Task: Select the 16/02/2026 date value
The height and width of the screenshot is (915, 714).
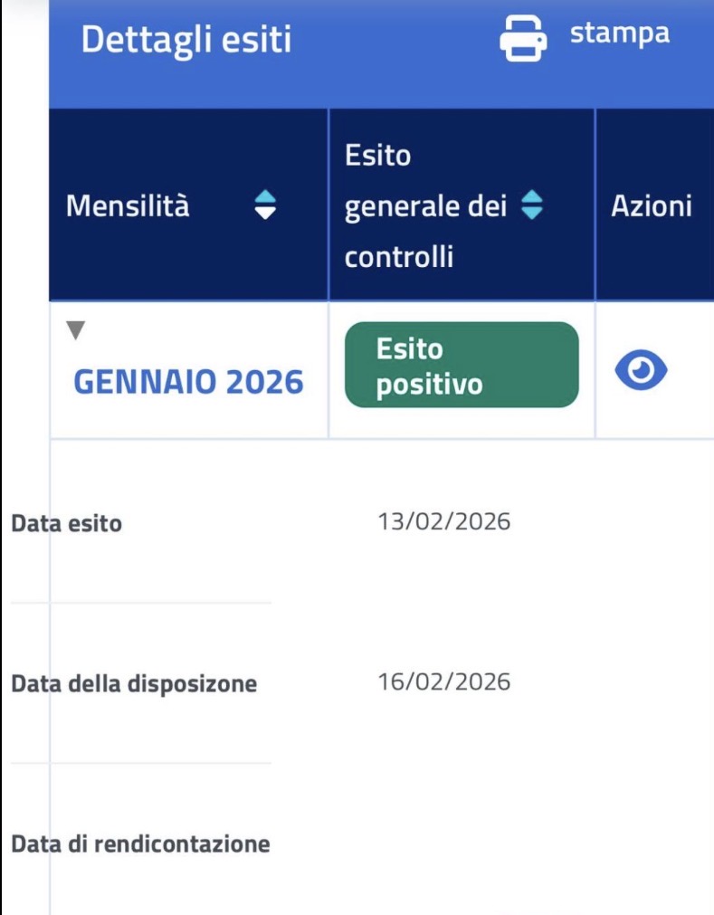Action: coord(443,681)
